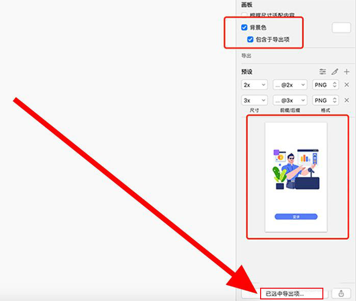
Task: Click the share icon button
Action: (x=341, y=293)
